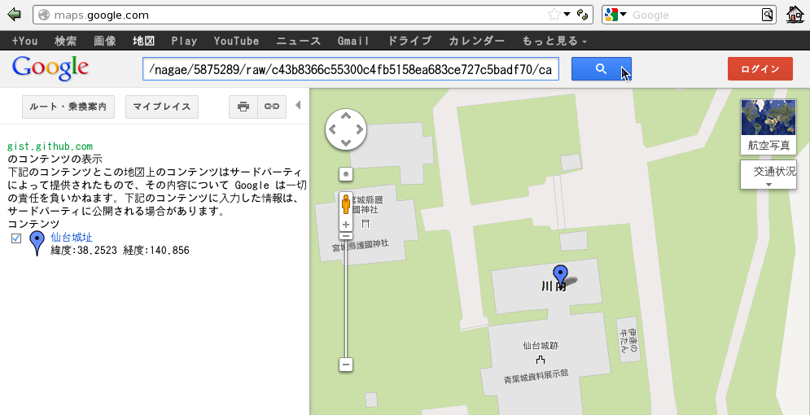Pan the map left

click(x=333, y=129)
